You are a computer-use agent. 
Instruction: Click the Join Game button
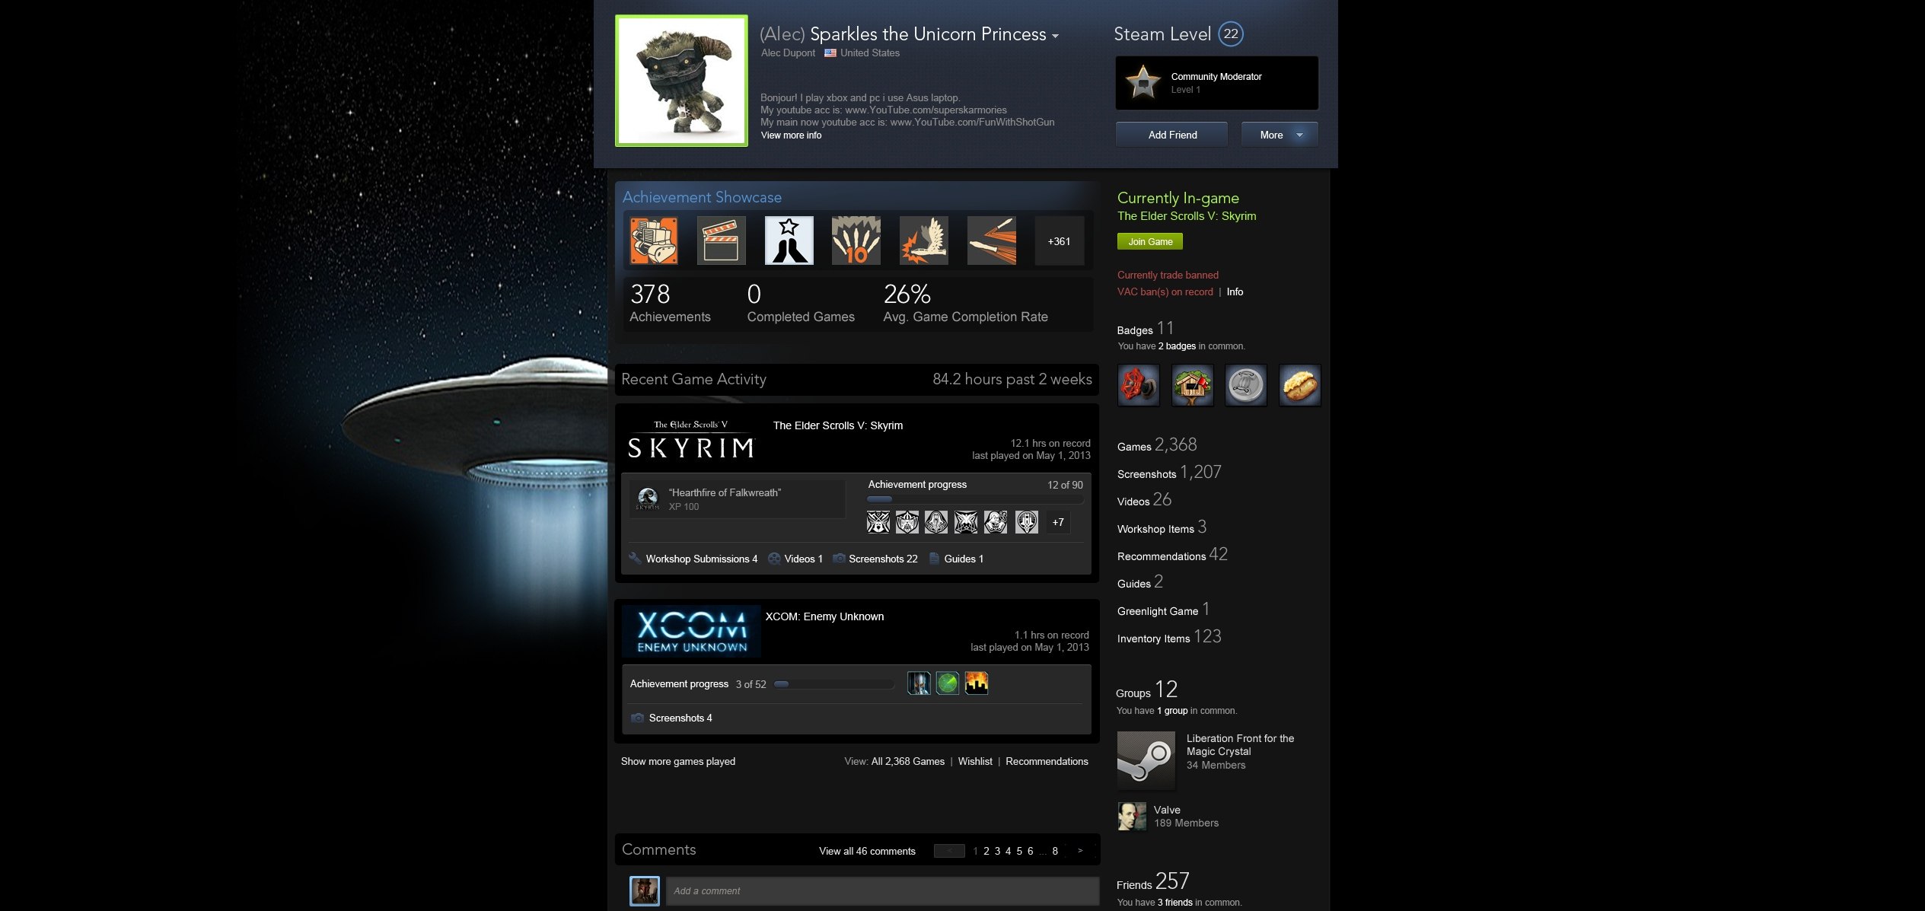tap(1150, 241)
